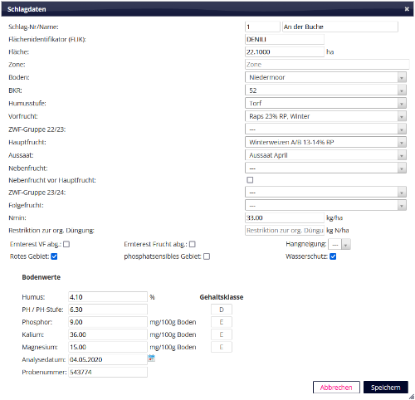Select the Zone input field
The width and height of the screenshot is (415, 400).
[327, 65]
